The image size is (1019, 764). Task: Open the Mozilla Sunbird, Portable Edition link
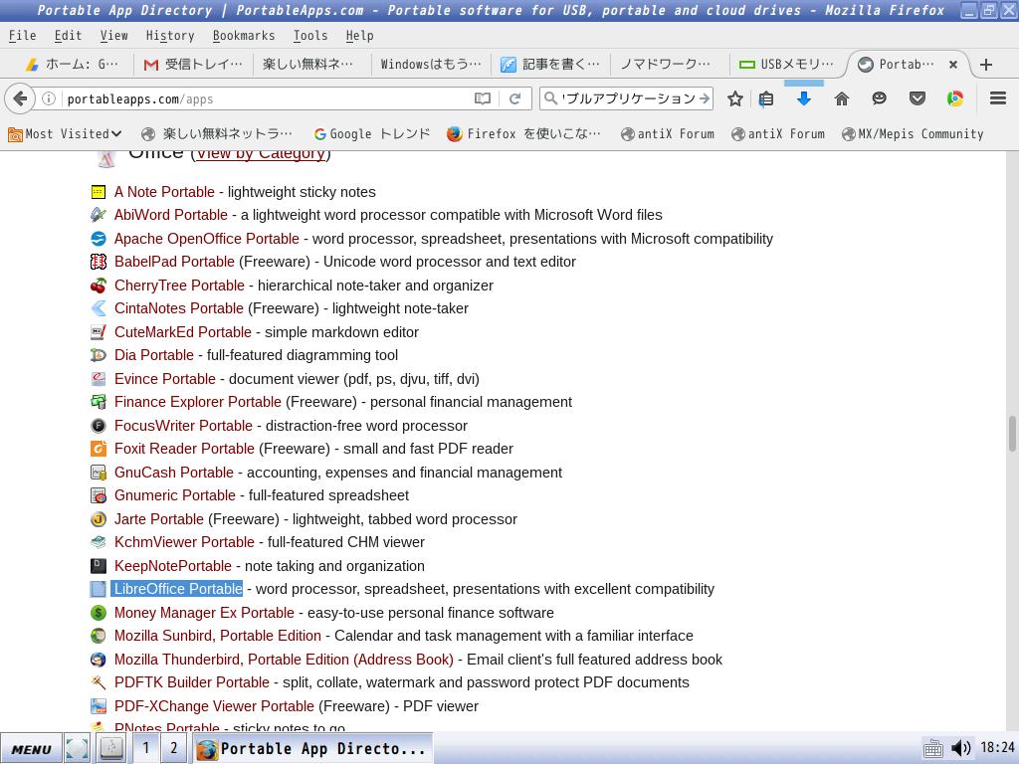[x=217, y=636]
